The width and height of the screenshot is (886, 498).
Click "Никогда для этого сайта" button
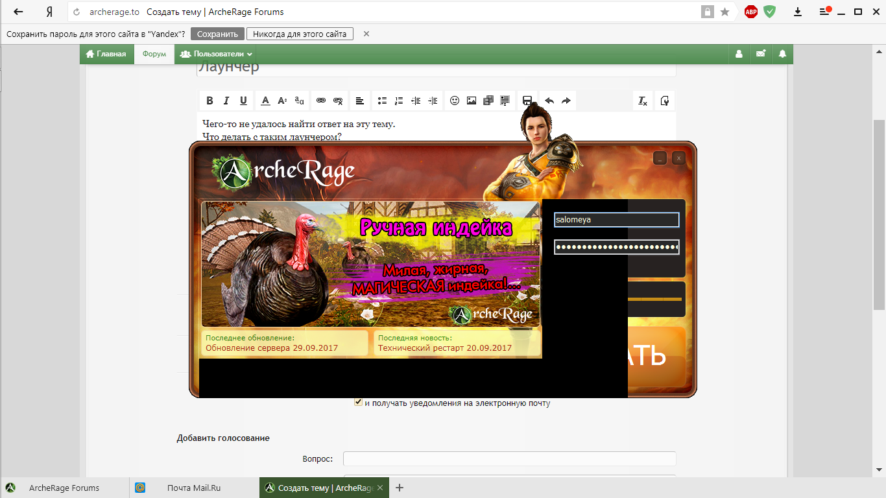300,34
